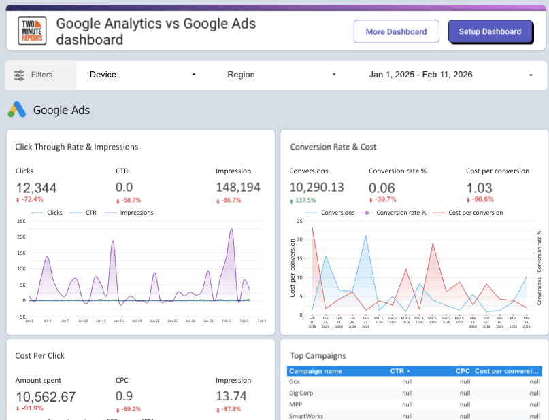Open the Region filter dropdown

(282, 75)
